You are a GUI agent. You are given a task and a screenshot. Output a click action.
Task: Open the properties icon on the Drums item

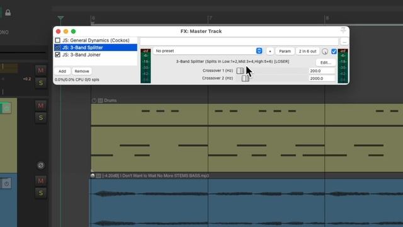[100, 100]
